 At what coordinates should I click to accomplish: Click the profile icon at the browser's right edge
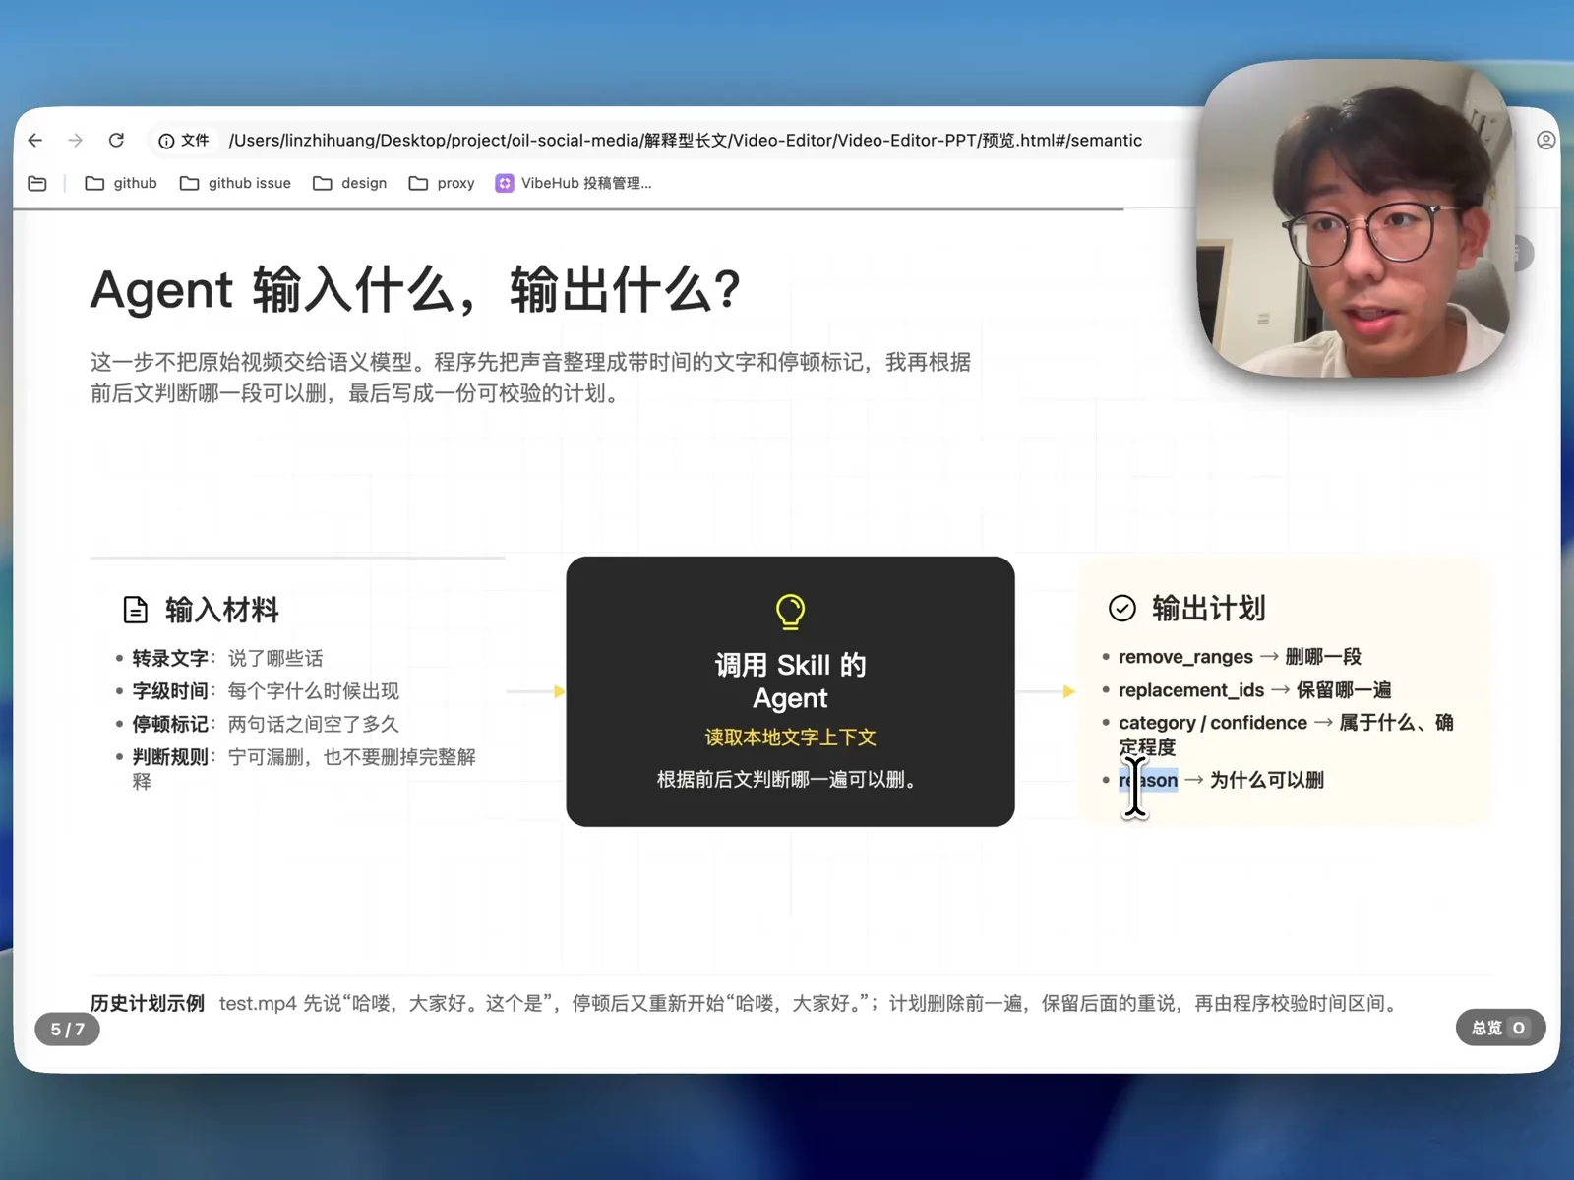tap(1545, 141)
